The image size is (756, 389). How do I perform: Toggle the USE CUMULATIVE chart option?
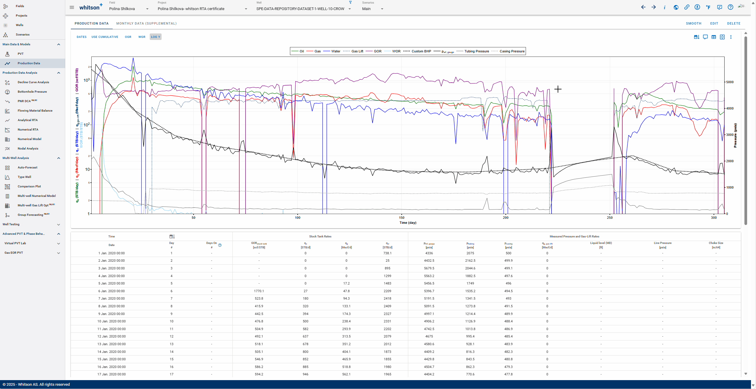(x=105, y=37)
